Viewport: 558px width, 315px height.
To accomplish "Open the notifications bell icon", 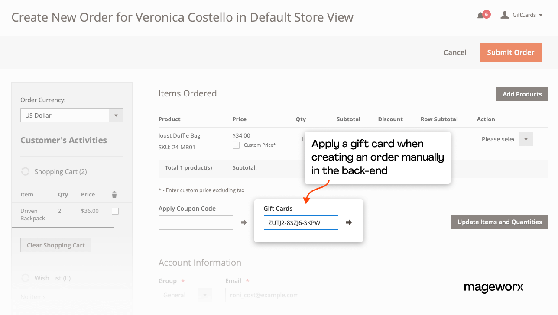I will point(480,16).
